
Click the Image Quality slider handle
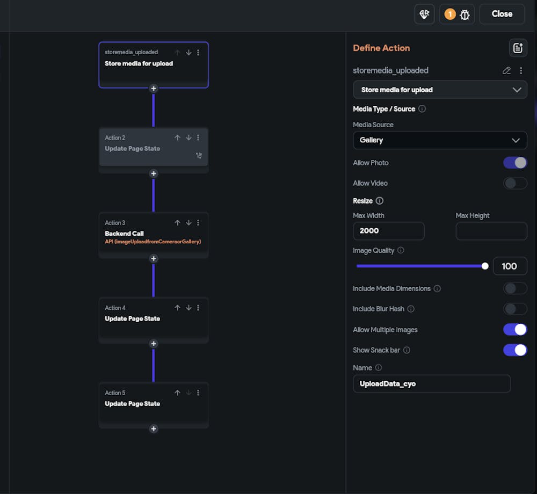[485, 266]
